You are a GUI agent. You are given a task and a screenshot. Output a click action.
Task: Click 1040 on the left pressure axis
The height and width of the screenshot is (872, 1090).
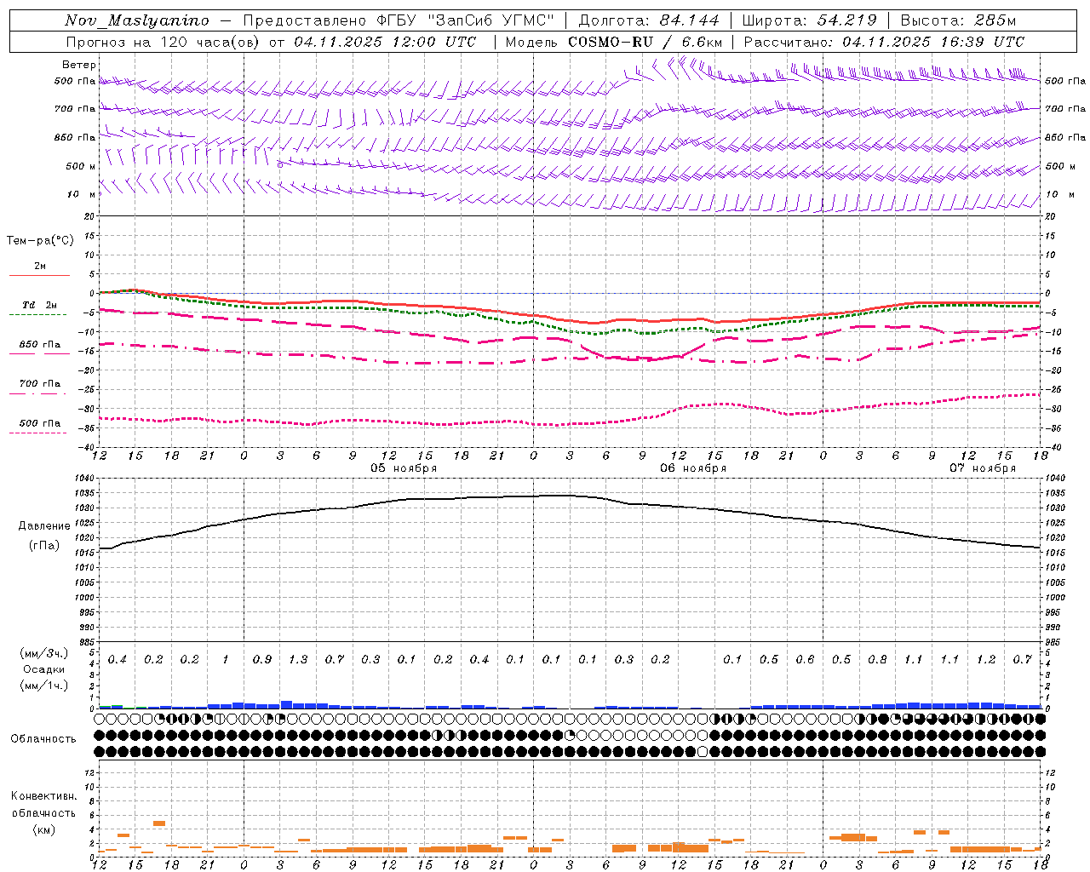(85, 479)
